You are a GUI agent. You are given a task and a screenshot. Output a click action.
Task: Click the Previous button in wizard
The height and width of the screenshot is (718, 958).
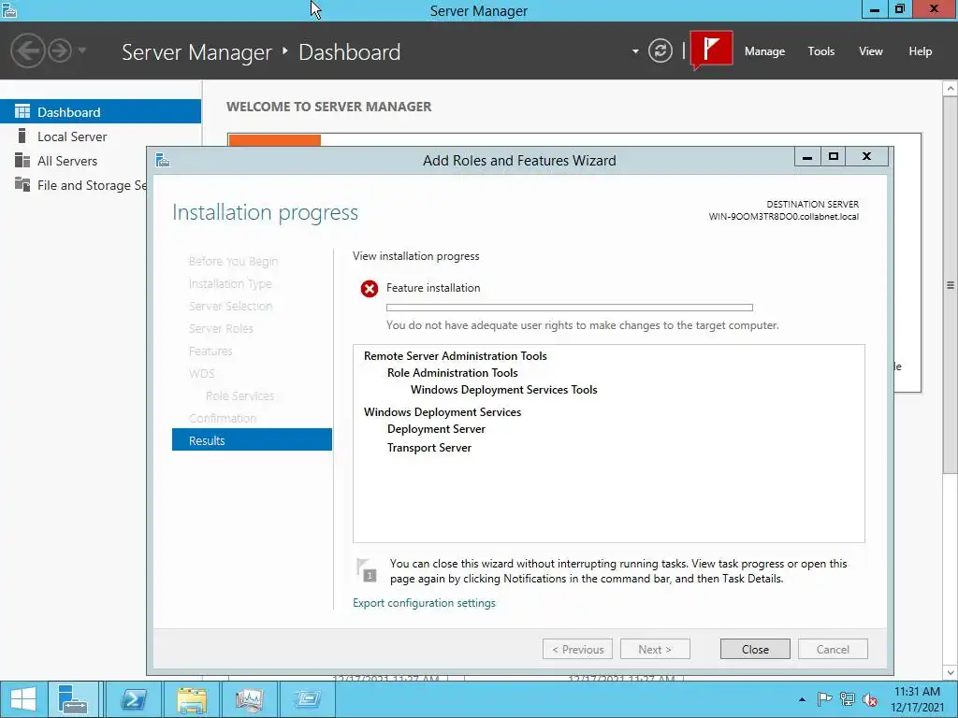coord(577,649)
